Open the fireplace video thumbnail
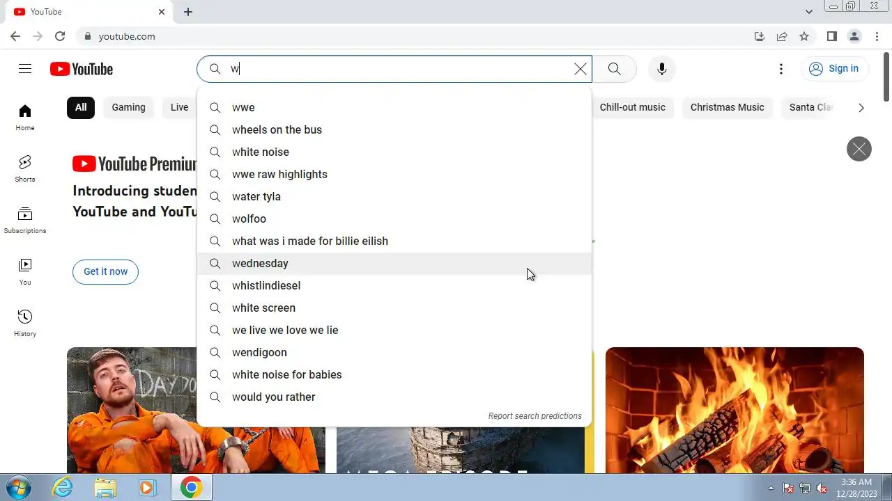 (x=735, y=410)
